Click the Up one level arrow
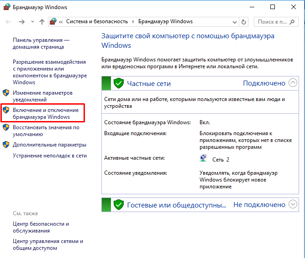 (x=42, y=22)
